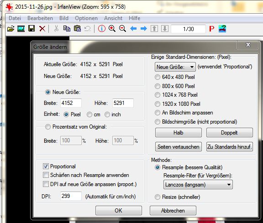Click the Halb button
The height and width of the screenshot is (223, 263).
(179, 133)
